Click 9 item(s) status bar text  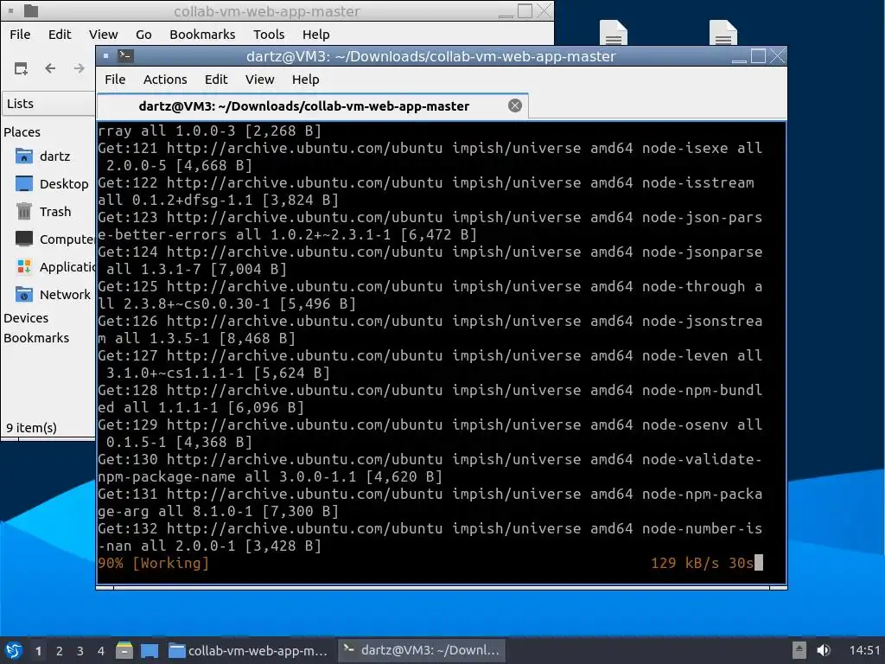(32, 428)
